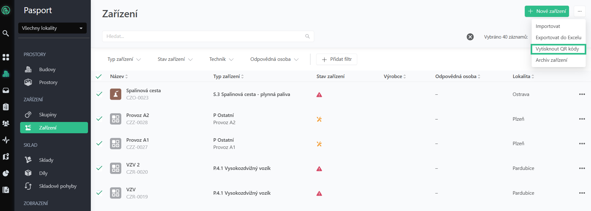This screenshot has height=211, width=591.
Task: Deselect the Provoz A2 row checkbox
Action: pos(99,119)
